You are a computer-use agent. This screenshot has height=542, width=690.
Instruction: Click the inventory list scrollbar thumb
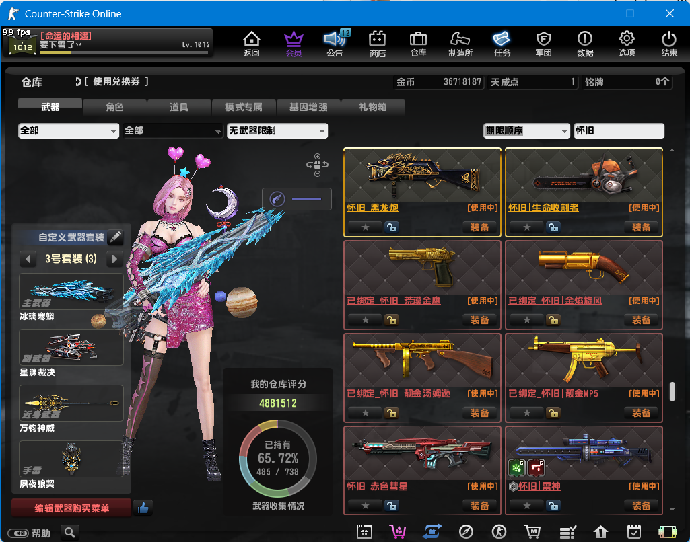click(x=672, y=391)
